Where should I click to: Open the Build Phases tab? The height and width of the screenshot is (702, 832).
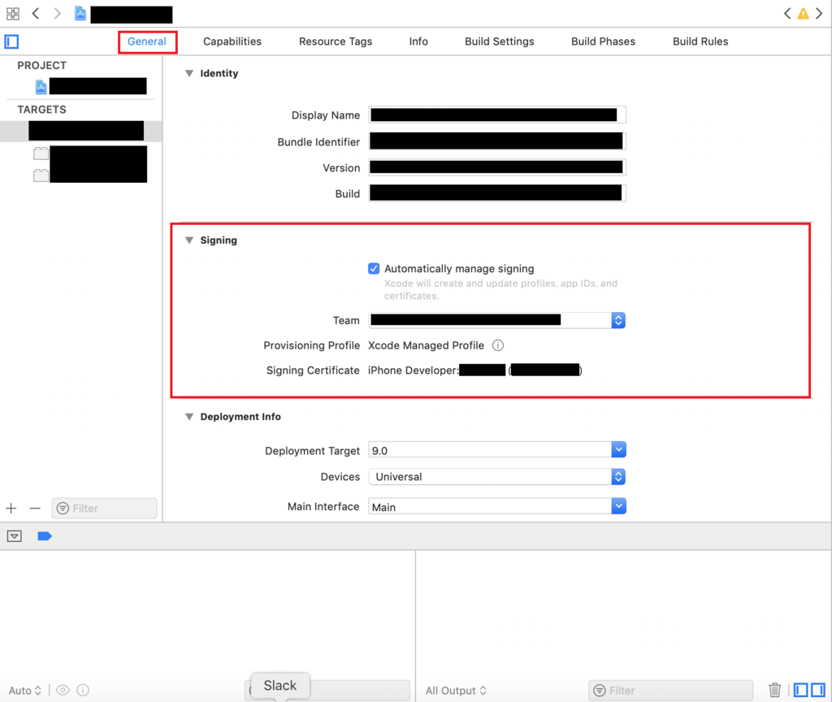point(604,41)
